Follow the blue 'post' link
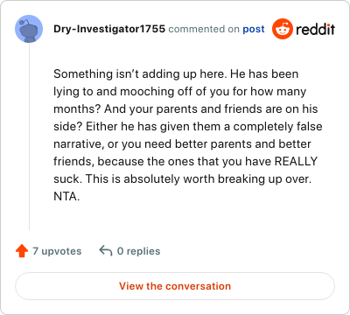The height and width of the screenshot is (315, 350). click(254, 29)
